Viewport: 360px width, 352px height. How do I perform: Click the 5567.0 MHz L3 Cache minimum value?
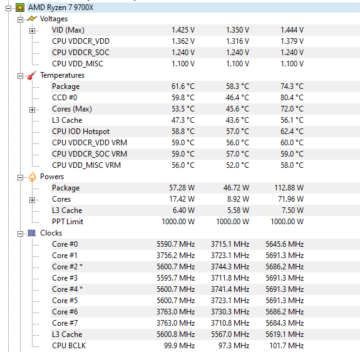[x=230, y=334]
